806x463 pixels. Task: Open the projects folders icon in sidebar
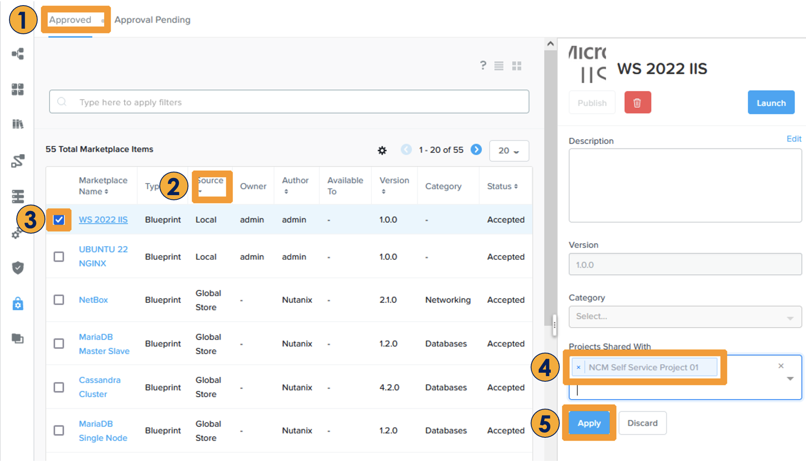(x=18, y=338)
